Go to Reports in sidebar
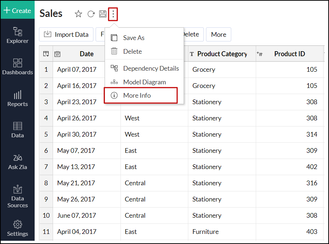329x244 pixels. [17, 98]
